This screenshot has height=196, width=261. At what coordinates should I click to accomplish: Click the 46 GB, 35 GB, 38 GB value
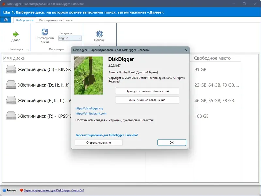tap(214, 101)
